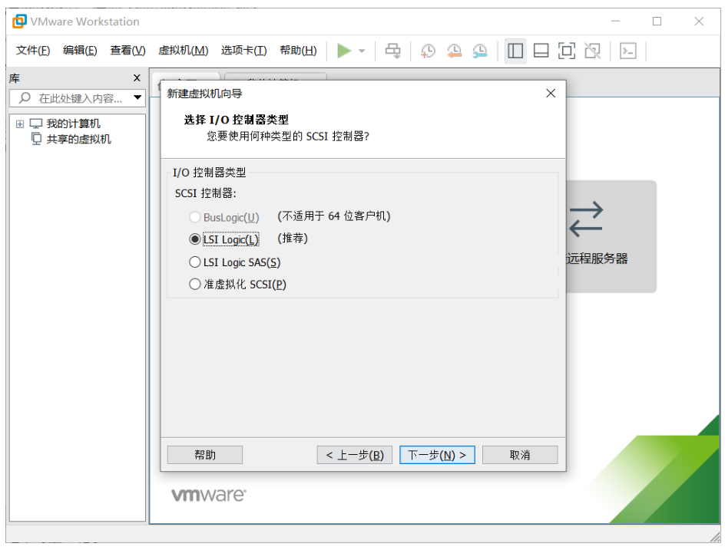Click the revert to snapshot icon

[454, 51]
